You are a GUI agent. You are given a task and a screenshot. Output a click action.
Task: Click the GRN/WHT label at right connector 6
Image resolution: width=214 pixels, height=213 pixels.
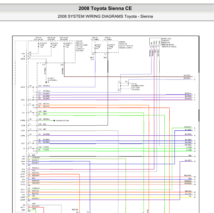[x=188, y=127]
